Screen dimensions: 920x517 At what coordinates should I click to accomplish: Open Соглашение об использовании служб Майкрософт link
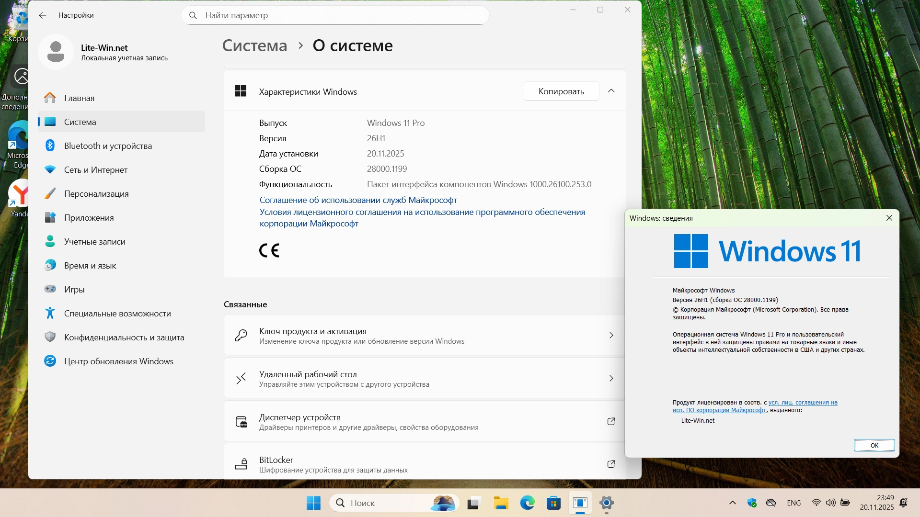[358, 200]
